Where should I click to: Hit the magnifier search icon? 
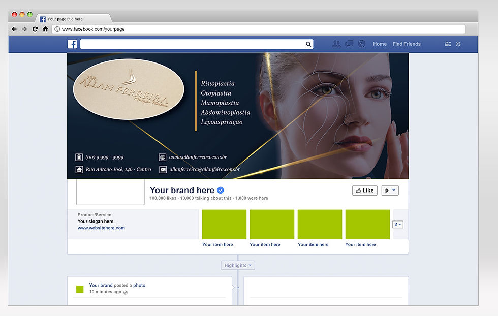[x=308, y=44]
